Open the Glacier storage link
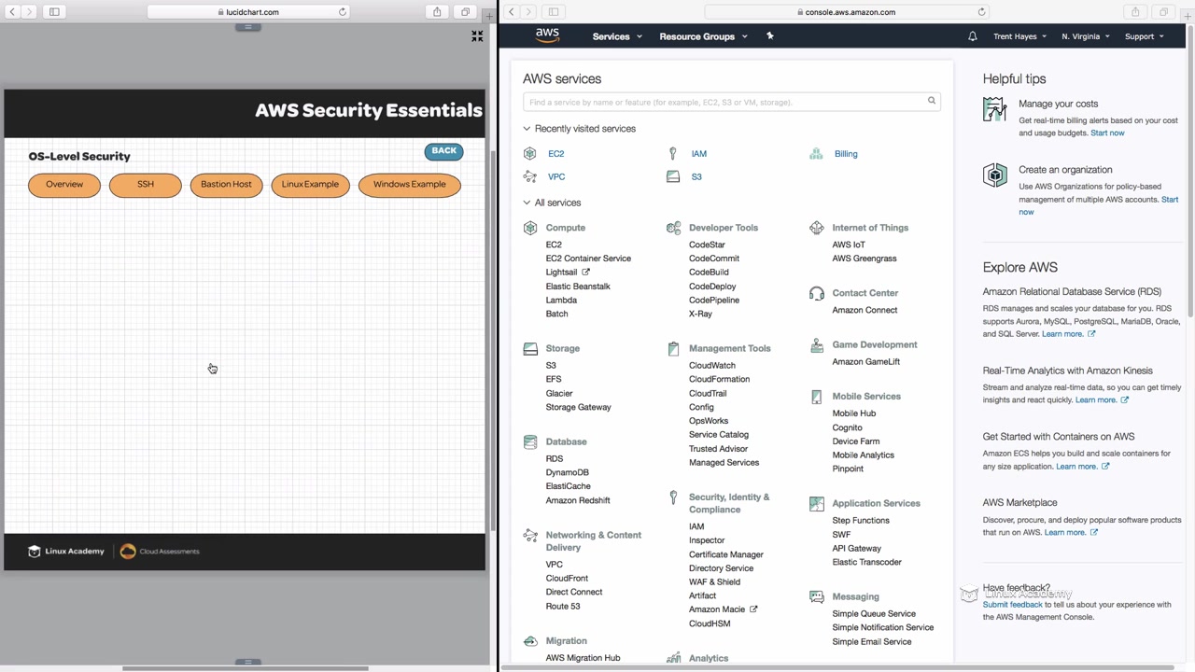The width and height of the screenshot is (1195, 672). 559,393
